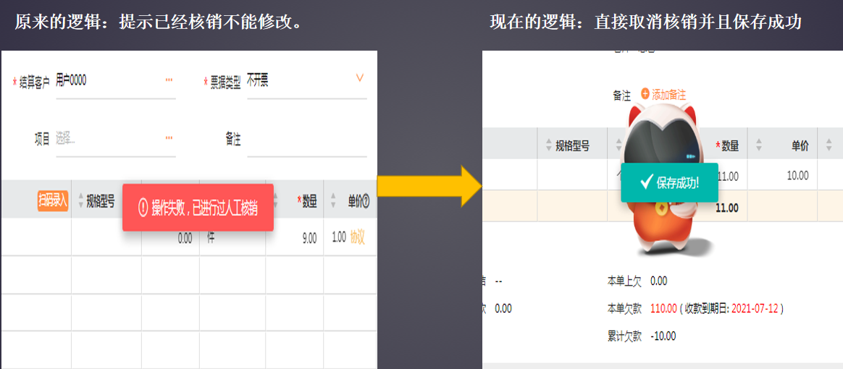
Task: Click the 操作失败 error toast message
Action: point(198,208)
